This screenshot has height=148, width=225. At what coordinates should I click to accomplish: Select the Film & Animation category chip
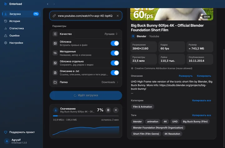142,107
